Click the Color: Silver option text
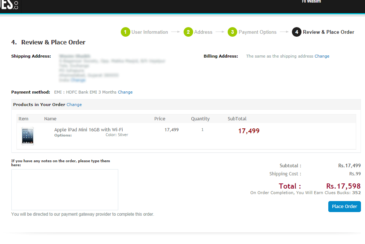The height and width of the screenshot is (244, 365). click(117, 135)
